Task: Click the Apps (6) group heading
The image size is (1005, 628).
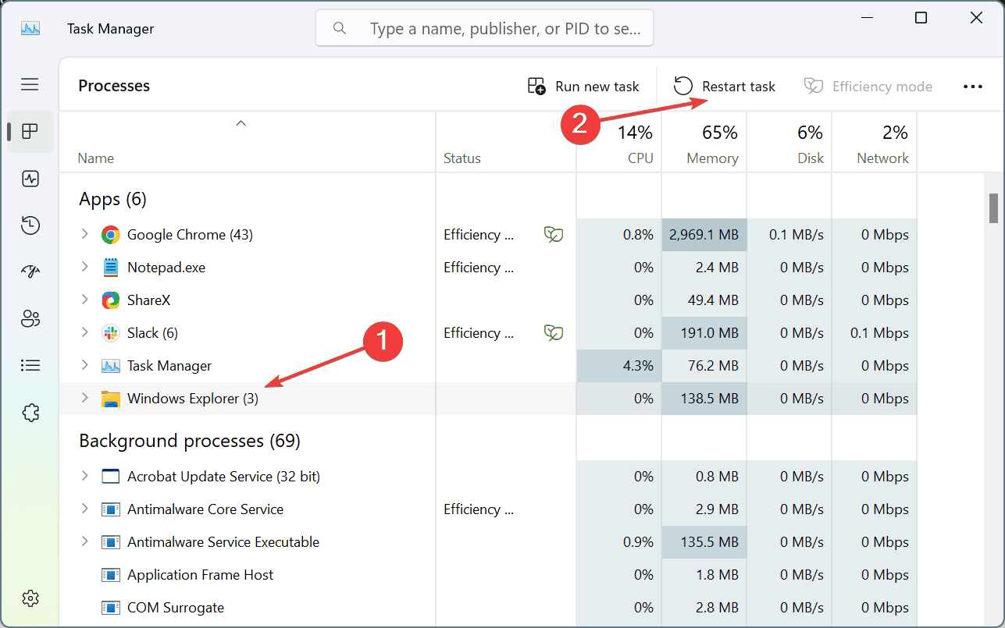Action: pyautogui.click(x=112, y=200)
